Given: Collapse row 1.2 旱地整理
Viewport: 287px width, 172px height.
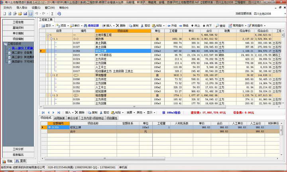Looking at the screenshot, I should point(51,75).
